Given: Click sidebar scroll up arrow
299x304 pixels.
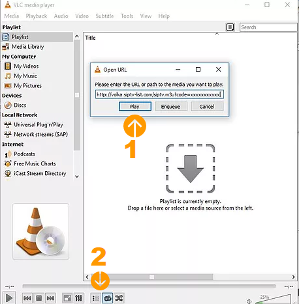Looking at the screenshot, I should click(77, 36).
